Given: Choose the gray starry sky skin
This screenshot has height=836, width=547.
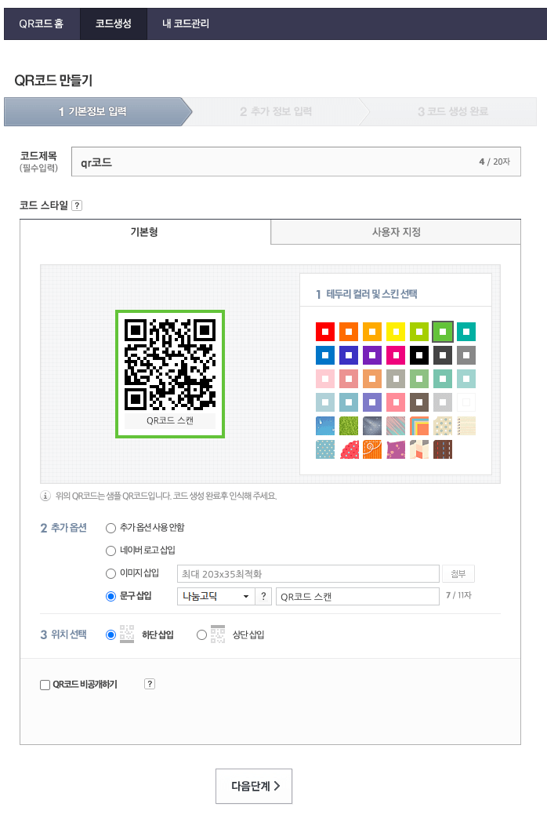Looking at the screenshot, I should tap(371, 426).
